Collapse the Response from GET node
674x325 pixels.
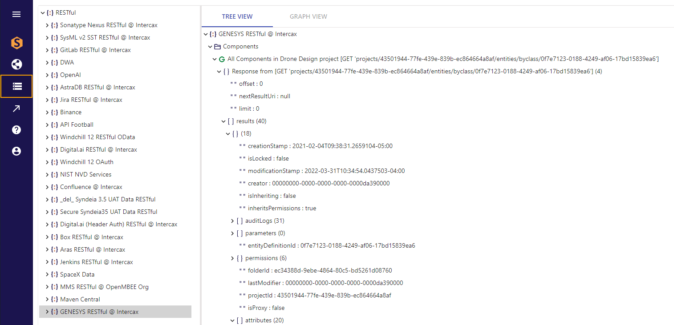point(219,71)
